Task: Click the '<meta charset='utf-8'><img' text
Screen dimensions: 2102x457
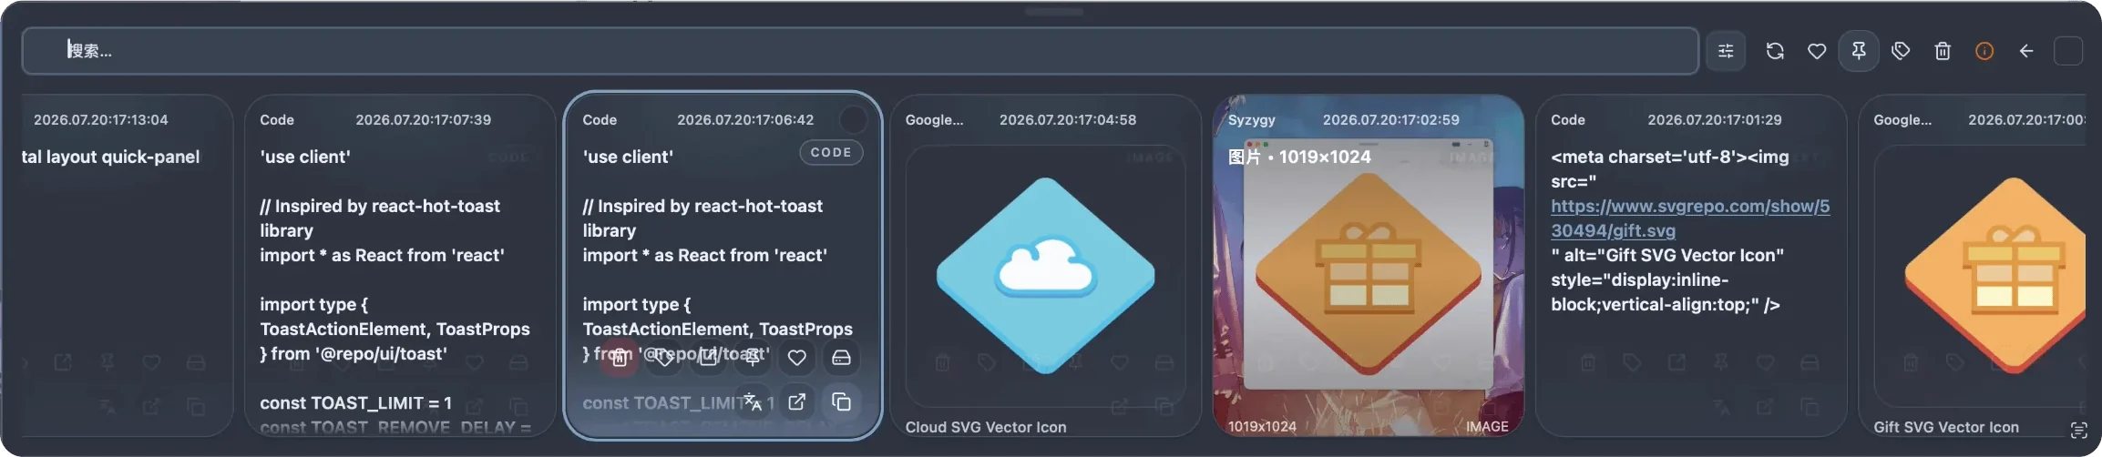Action: (x=1670, y=157)
